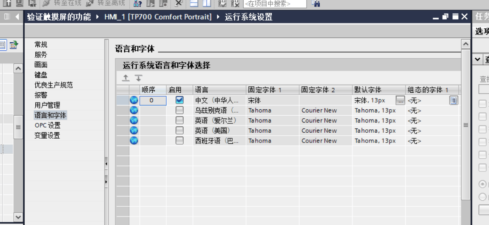
Task: Open 默认字体 browse button (...) for 中文
Action: click(401, 100)
